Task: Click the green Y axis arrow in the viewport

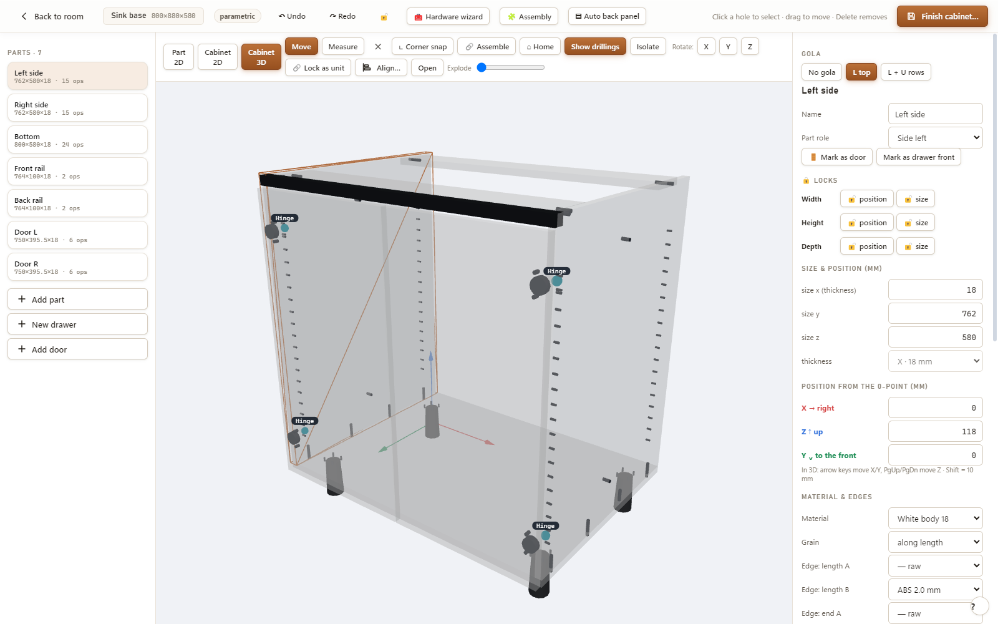Action: 384,449
